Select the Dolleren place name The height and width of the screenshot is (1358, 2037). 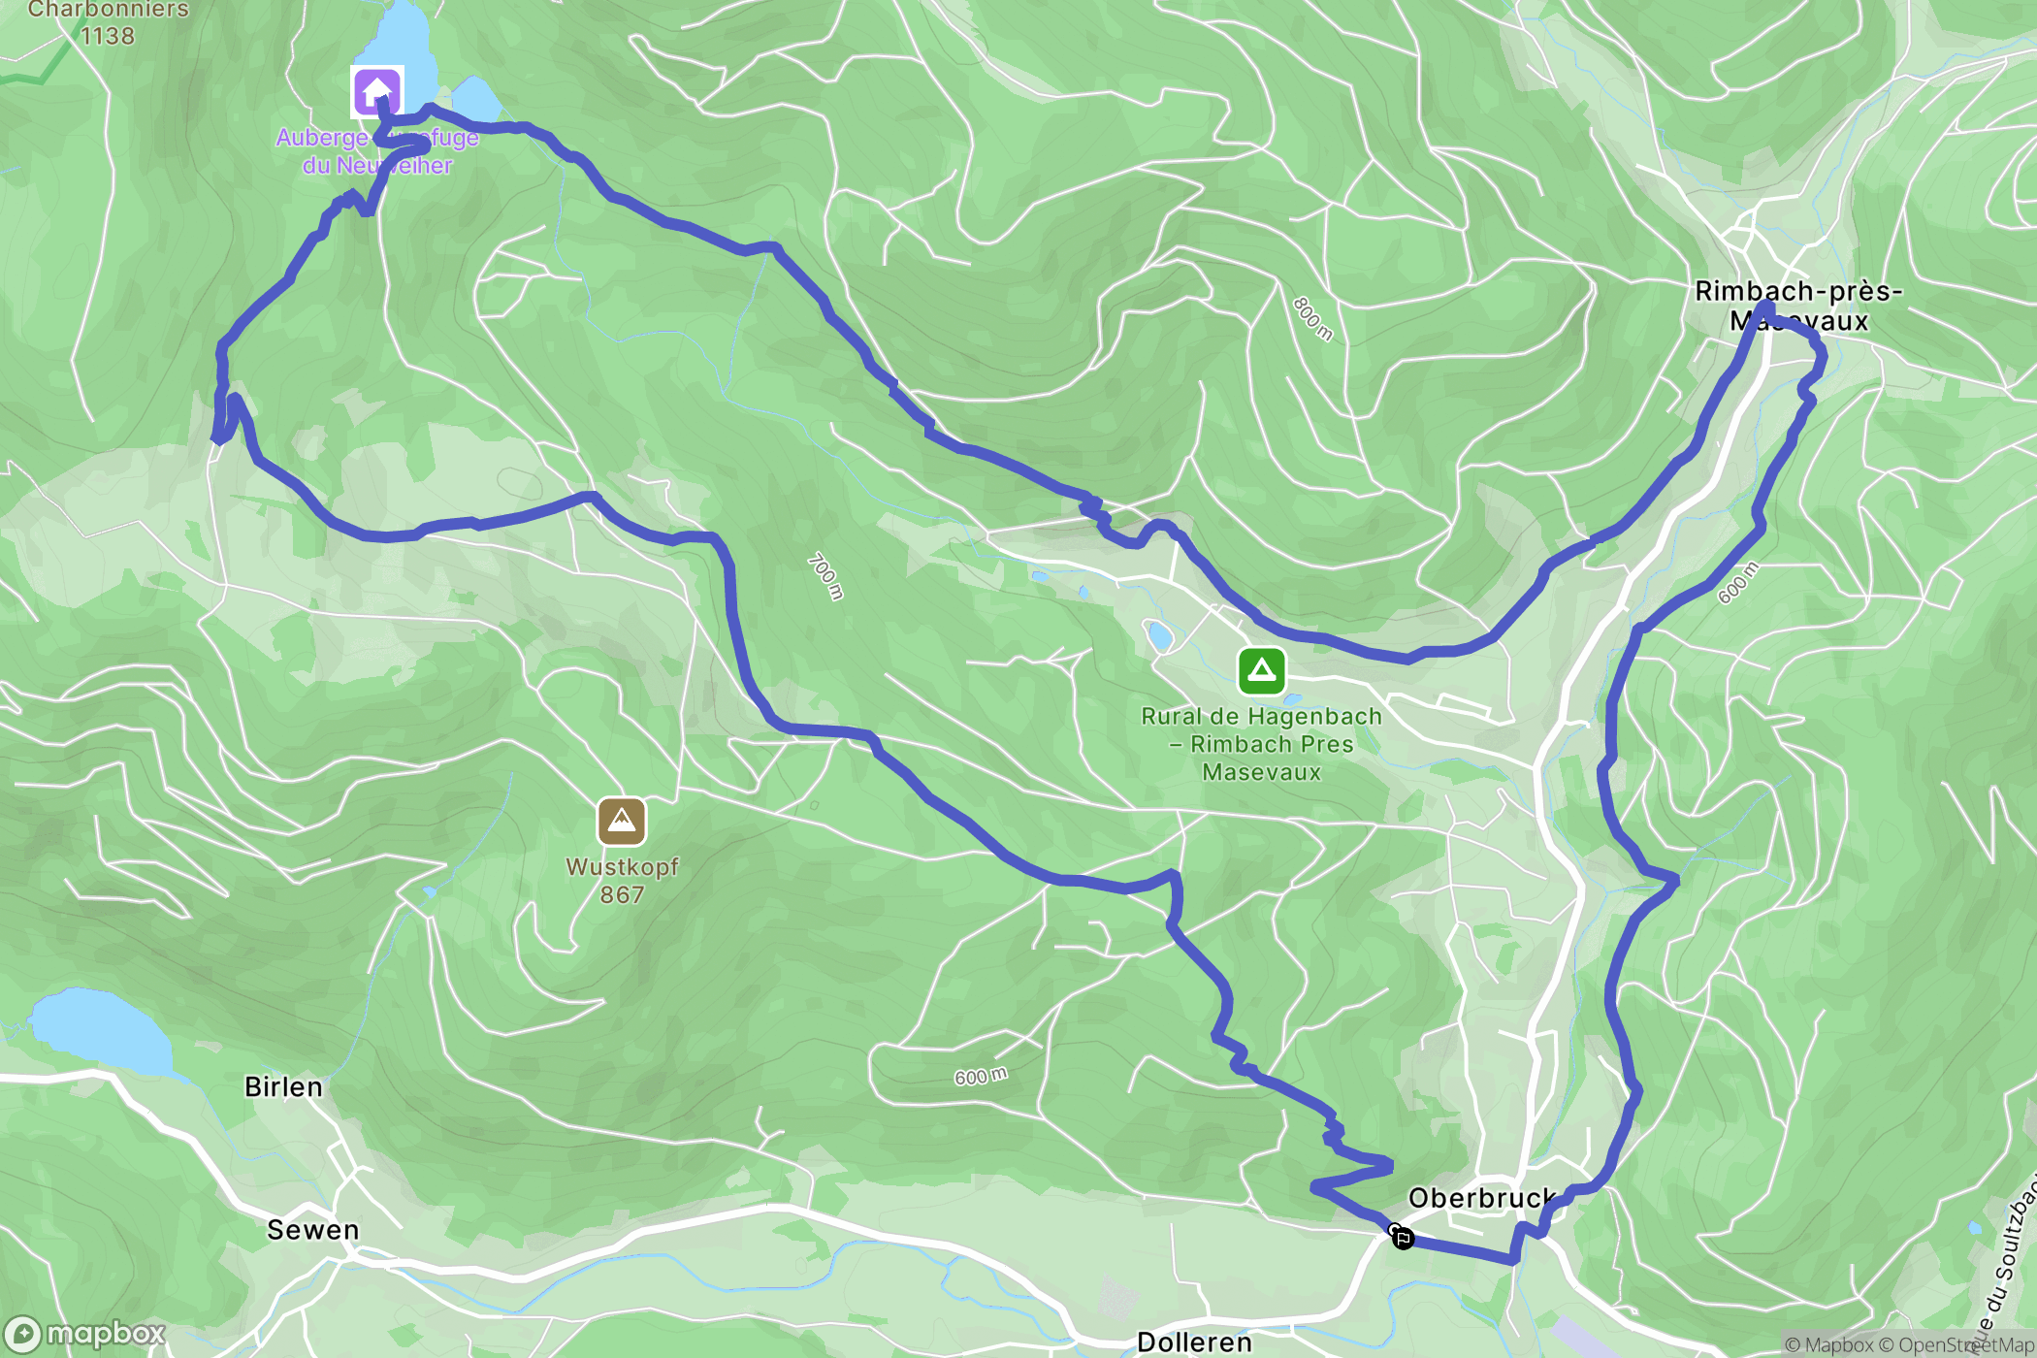1194,1342
